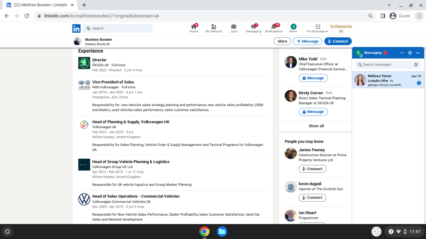Message Mike Todd
Screen dimensions: 426x239
(313, 78)
